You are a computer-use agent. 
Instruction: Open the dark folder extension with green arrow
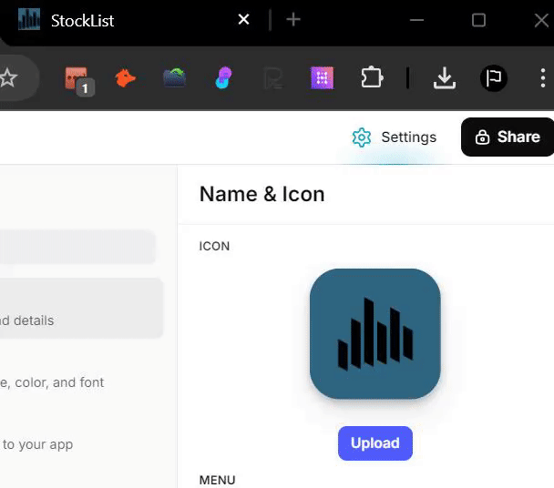click(175, 77)
